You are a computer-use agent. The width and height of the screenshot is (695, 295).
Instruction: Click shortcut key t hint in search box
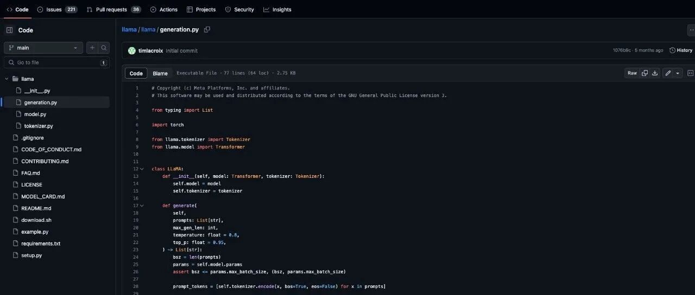tap(103, 62)
